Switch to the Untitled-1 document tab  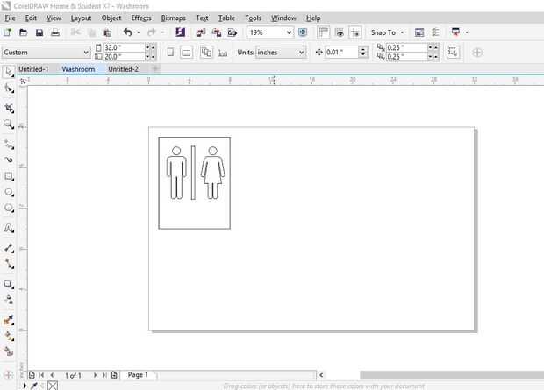click(x=33, y=68)
